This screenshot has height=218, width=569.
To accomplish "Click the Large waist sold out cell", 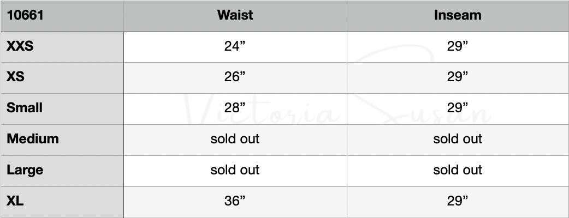I will 235,170.
